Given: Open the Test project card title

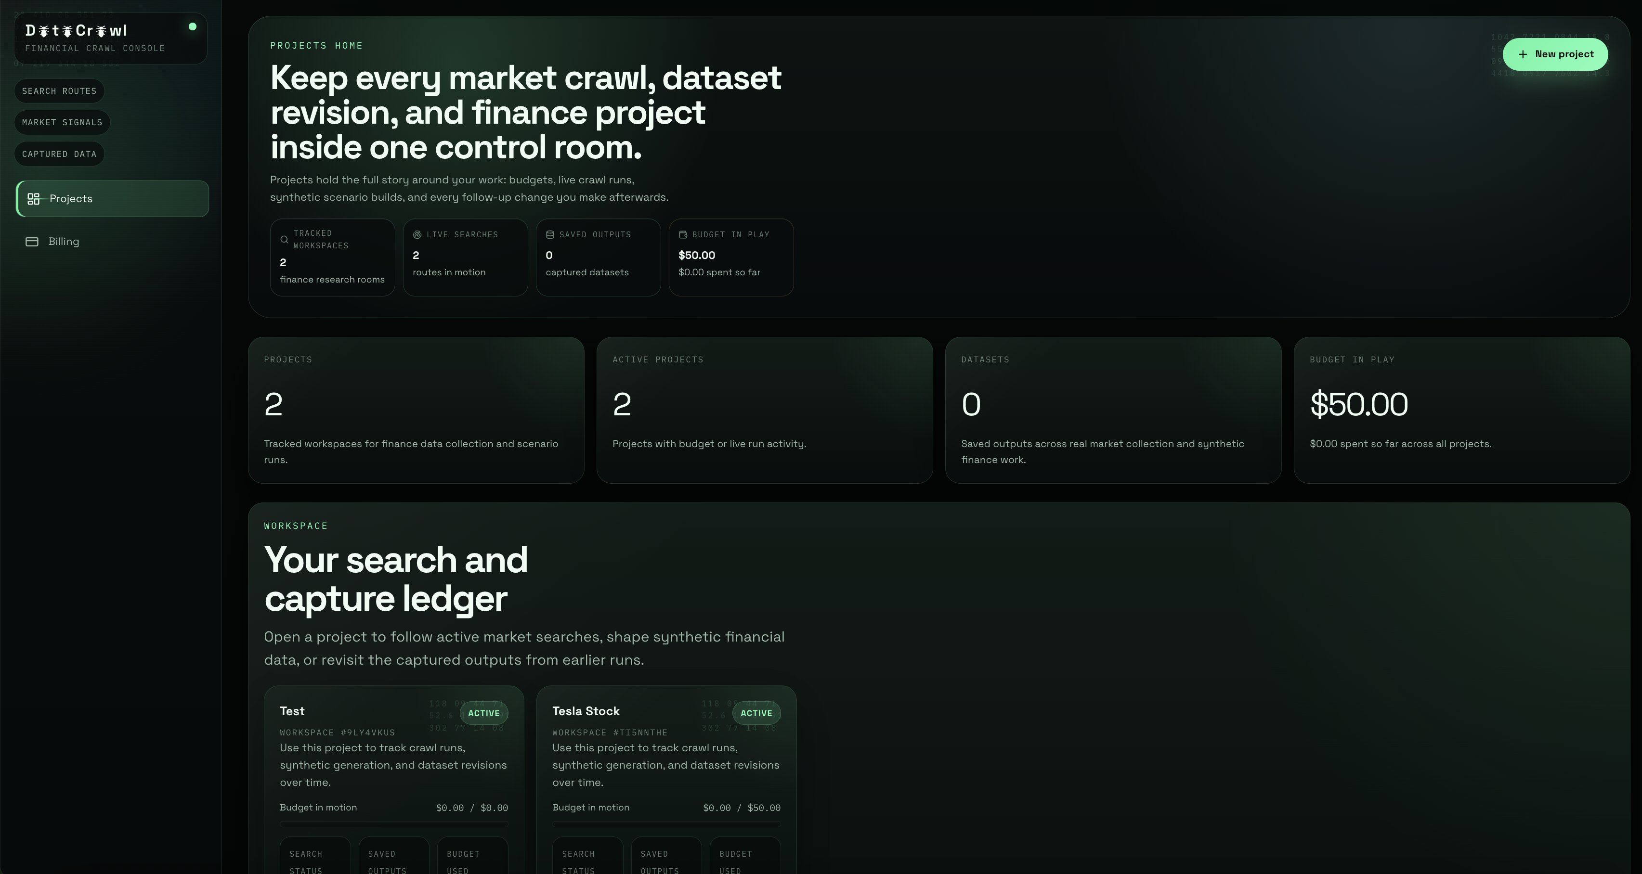Looking at the screenshot, I should coord(292,711).
